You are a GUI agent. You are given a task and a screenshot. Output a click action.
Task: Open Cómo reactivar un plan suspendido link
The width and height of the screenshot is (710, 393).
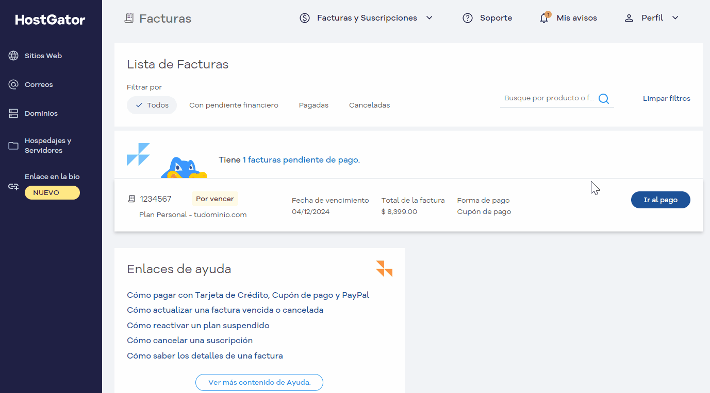coord(198,326)
